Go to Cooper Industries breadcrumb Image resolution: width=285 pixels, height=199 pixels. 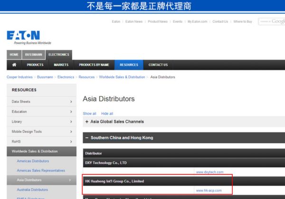(x=19, y=77)
